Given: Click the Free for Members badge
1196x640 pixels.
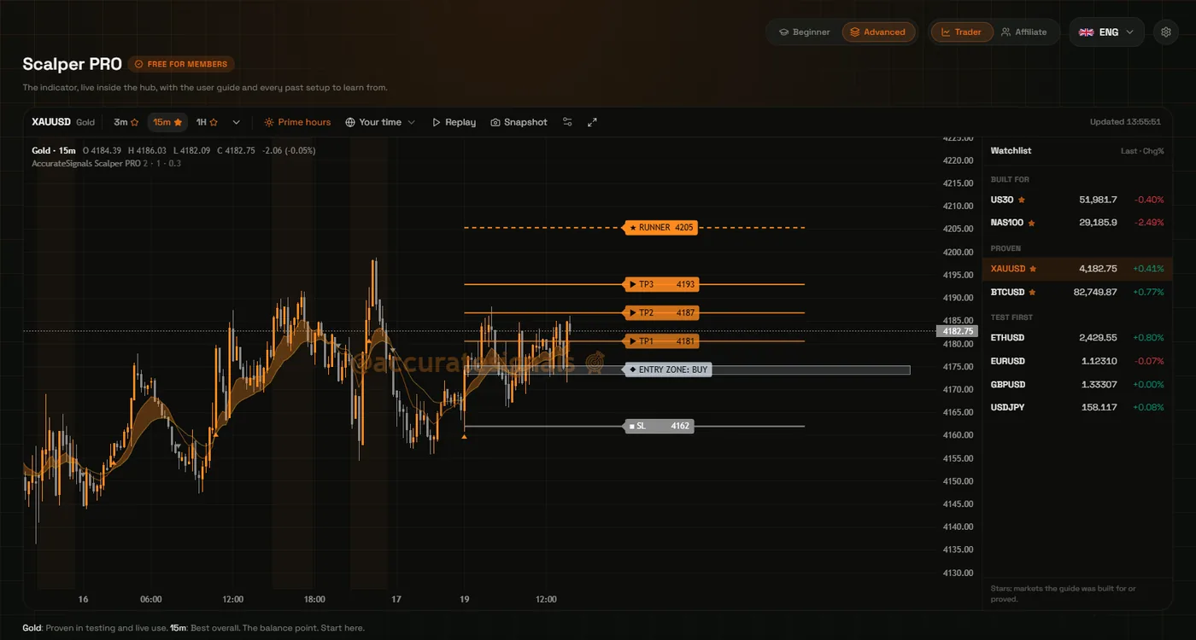Looking at the screenshot, I should point(181,64).
